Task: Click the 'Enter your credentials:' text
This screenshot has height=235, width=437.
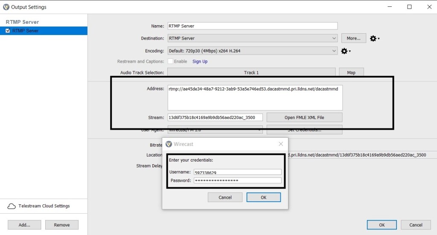Action: [x=191, y=160]
